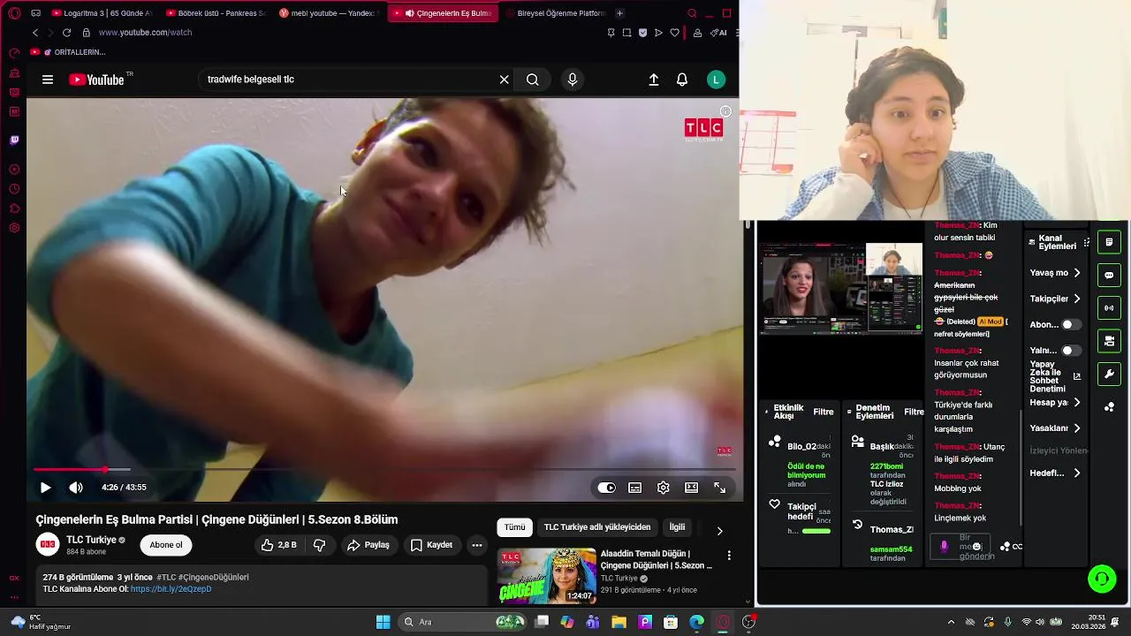Select the Tümü filter chip

point(515,527)
